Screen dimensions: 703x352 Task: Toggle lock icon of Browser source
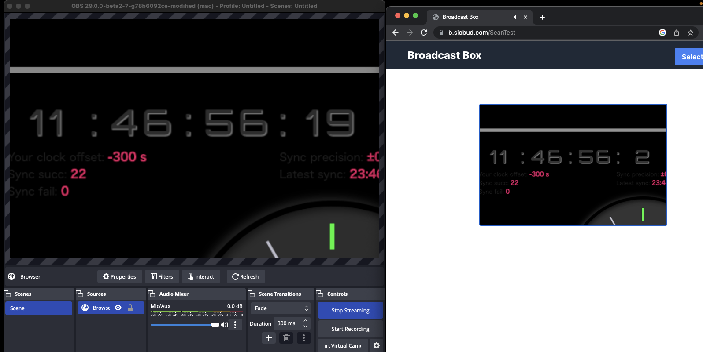pos(130,308)
